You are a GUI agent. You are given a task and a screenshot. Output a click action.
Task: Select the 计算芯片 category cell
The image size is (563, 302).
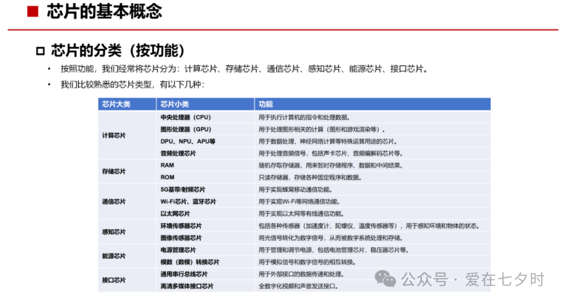point(114,135)
